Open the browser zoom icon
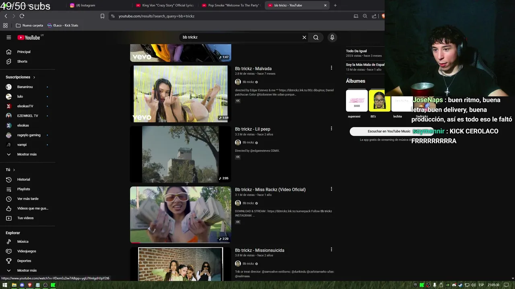515x289 pixels. 365,16
